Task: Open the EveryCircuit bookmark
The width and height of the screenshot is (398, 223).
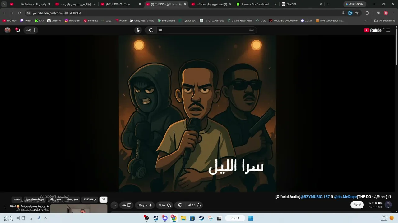Action: coord(166,21)
